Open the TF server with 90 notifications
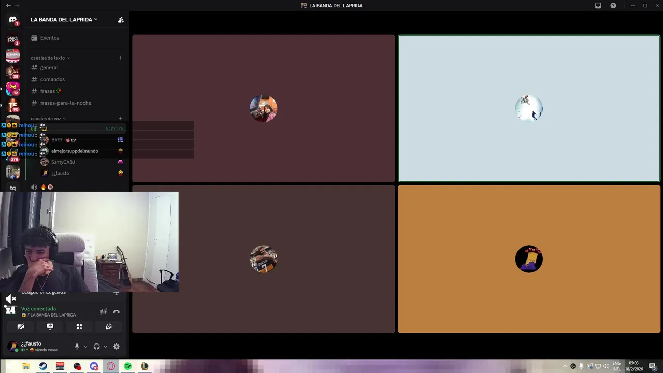 (x=13, y=105)
